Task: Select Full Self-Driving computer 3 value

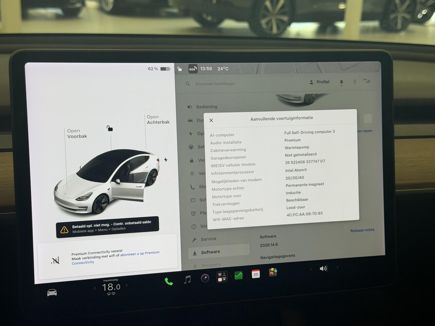Action: pos(310,132)
